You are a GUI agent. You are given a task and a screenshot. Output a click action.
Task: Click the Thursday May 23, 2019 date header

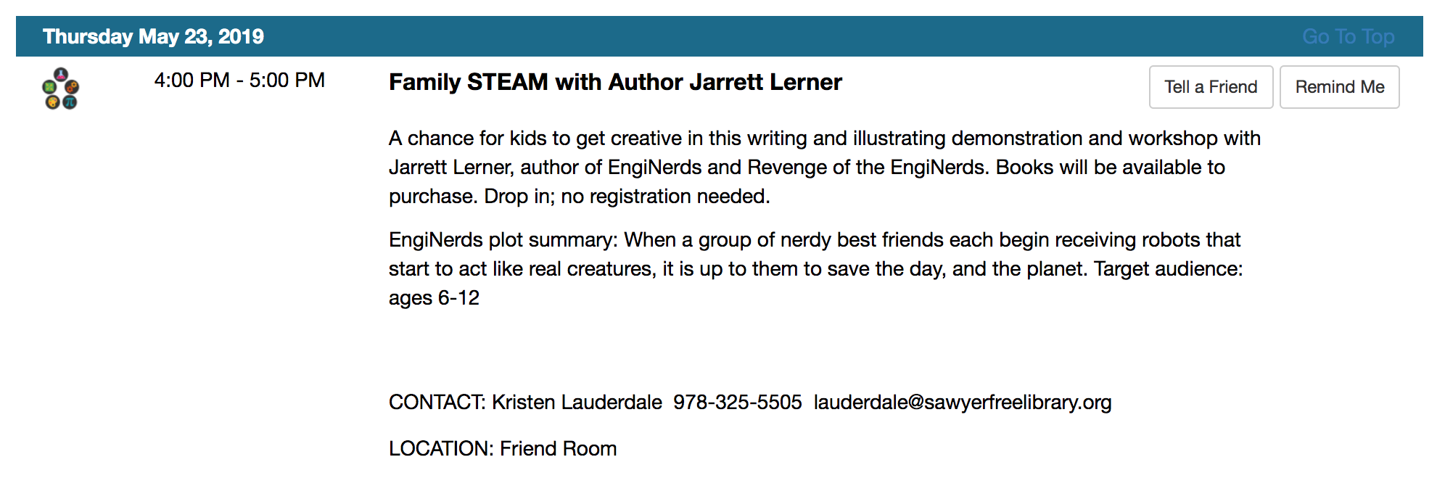point(153,36)
